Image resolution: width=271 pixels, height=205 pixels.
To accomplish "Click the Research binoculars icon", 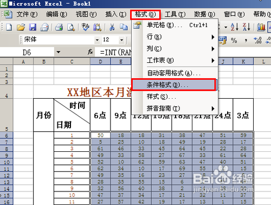I will pos(97,27).
